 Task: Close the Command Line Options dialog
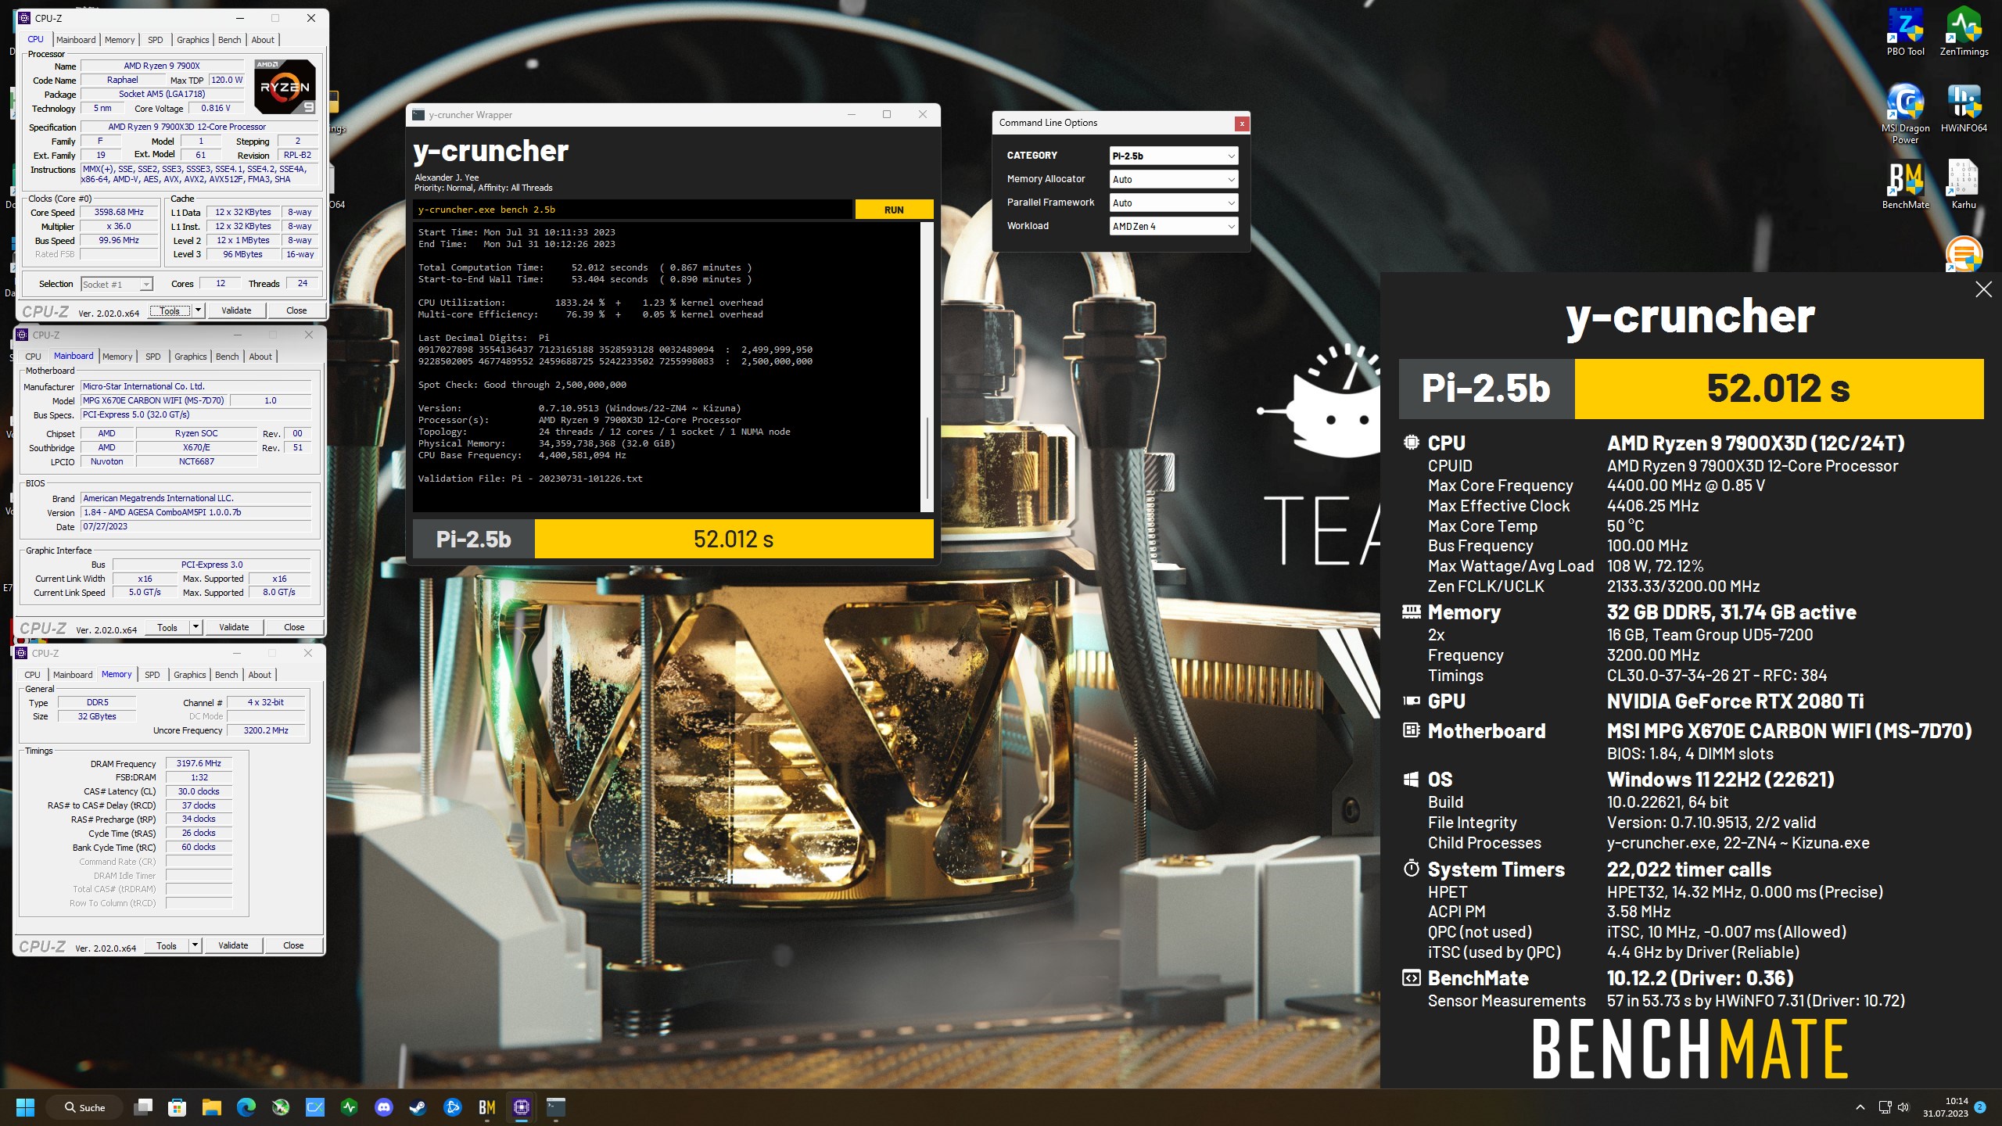point(1241,124)
